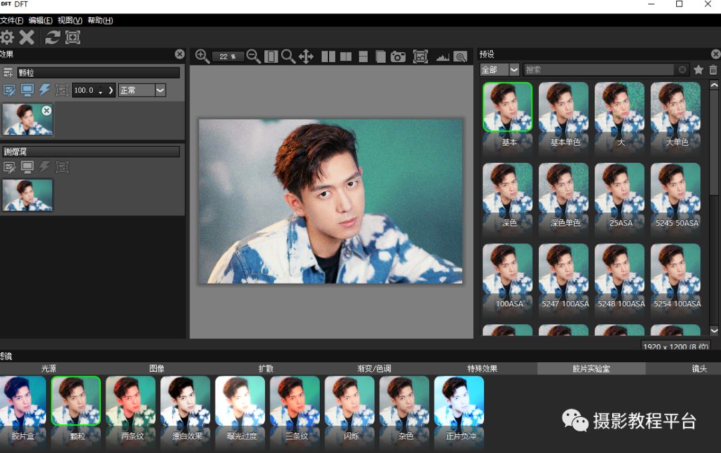This screenshot has height=453, width=721.
Task: Click the add-layer frame icon in main toolbar
Action: click(x=73, y=37)
